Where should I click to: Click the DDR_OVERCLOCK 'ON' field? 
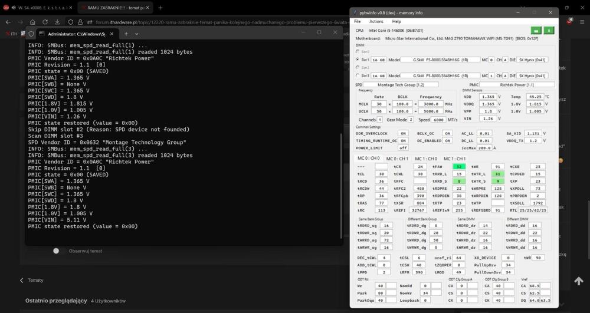pos(404,133)
